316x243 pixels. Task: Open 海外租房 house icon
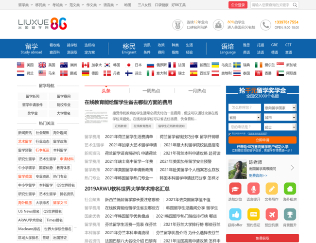click(x=290, y=189)
